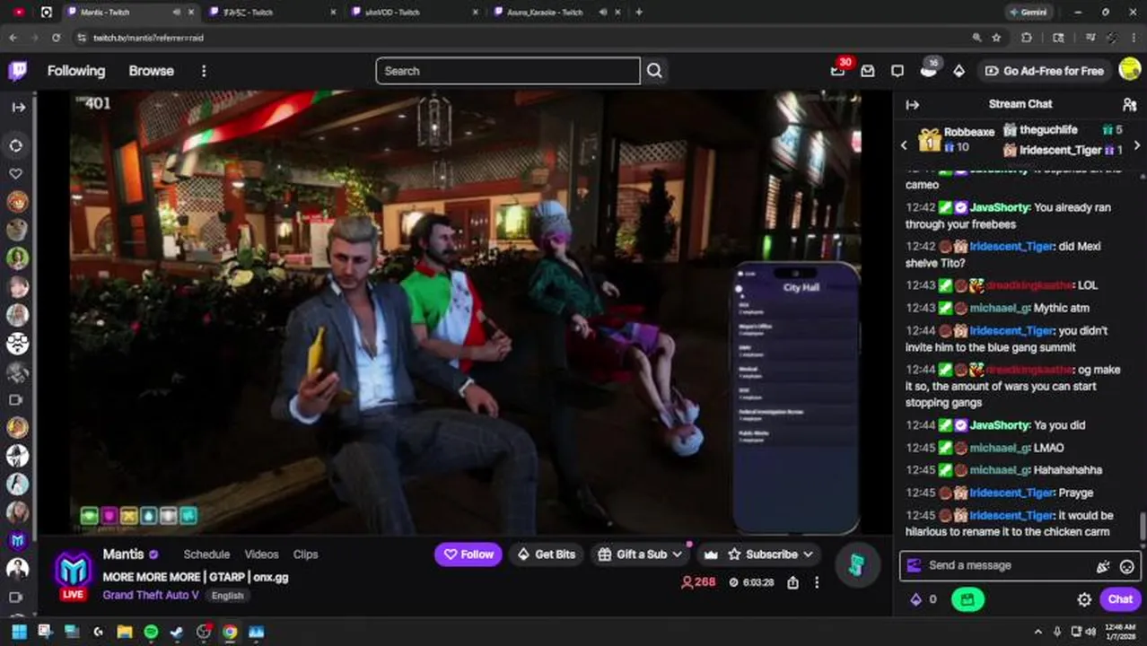Open Prime loot with the 30 badge

tap(838, 70)
